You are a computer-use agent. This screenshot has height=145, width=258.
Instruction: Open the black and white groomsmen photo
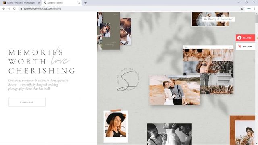(169, 134)
